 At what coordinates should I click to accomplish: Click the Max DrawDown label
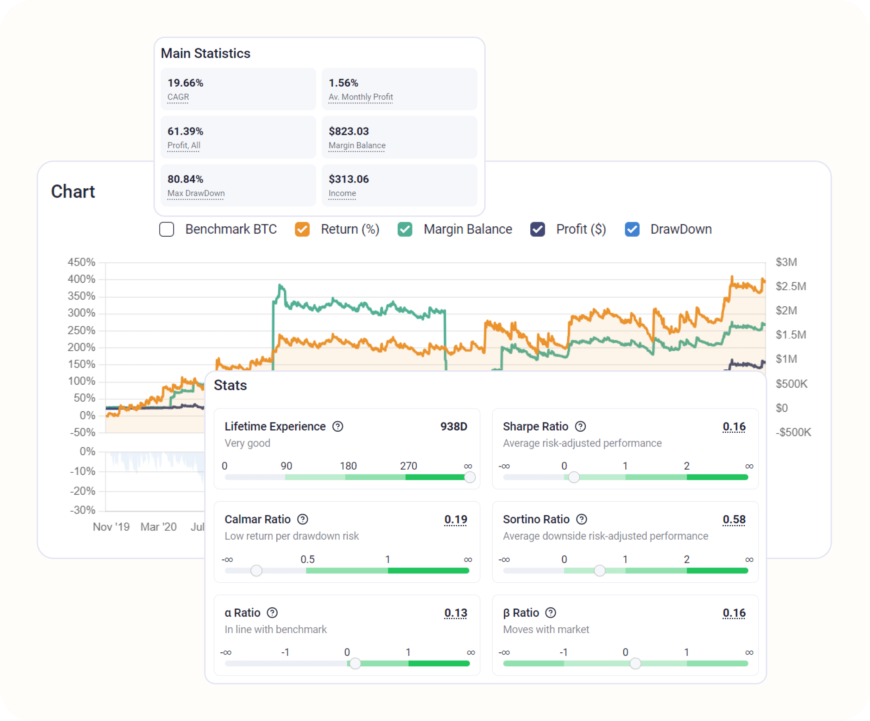(x=196, y=194)
